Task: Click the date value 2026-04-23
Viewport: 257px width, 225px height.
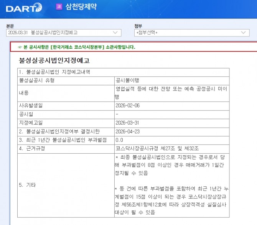Action: pos(127,131)
